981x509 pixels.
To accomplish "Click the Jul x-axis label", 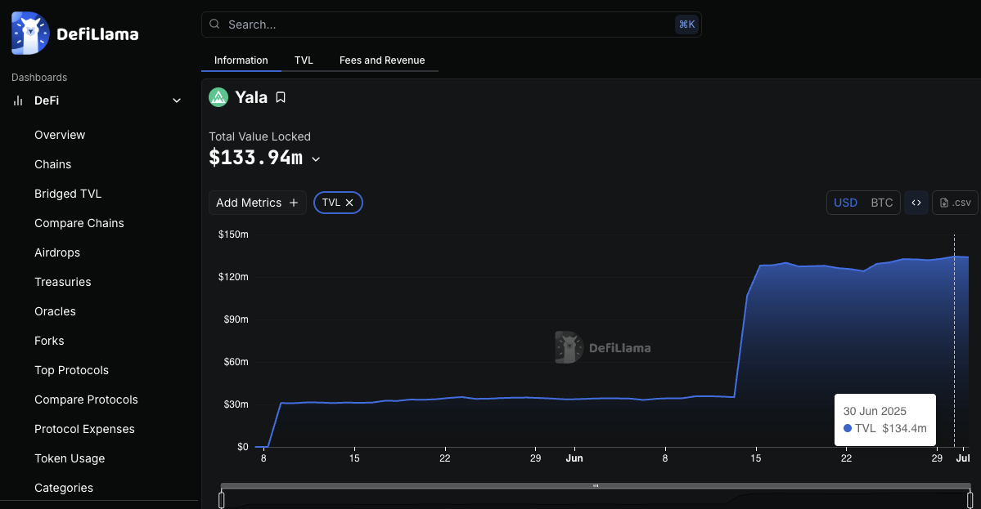I will pos(963,458).
